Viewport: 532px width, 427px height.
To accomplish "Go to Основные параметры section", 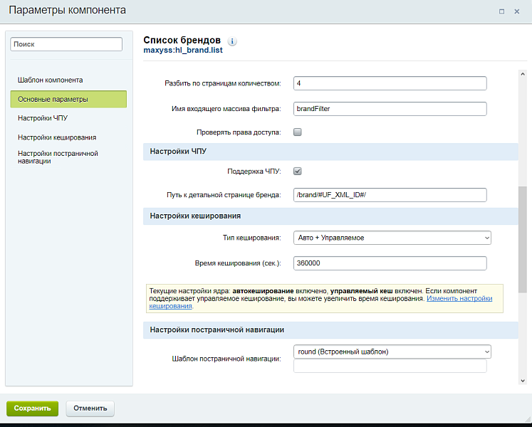I will 68,99.
